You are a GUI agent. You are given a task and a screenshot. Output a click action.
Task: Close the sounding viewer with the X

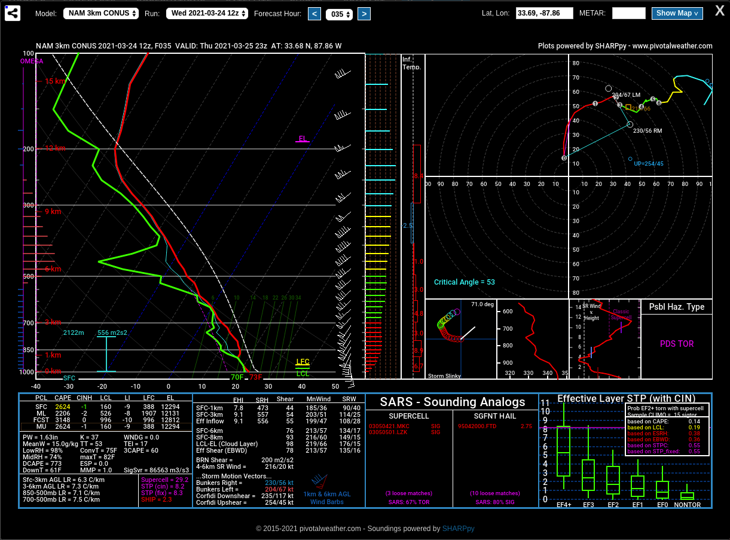720,10
